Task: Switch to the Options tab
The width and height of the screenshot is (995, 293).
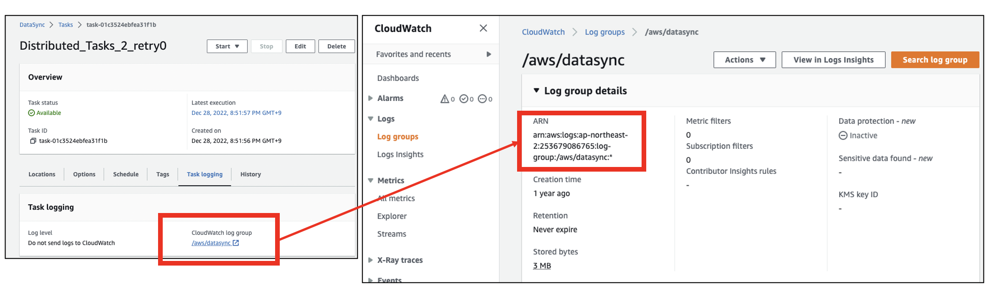Action: tap(84, 174)
